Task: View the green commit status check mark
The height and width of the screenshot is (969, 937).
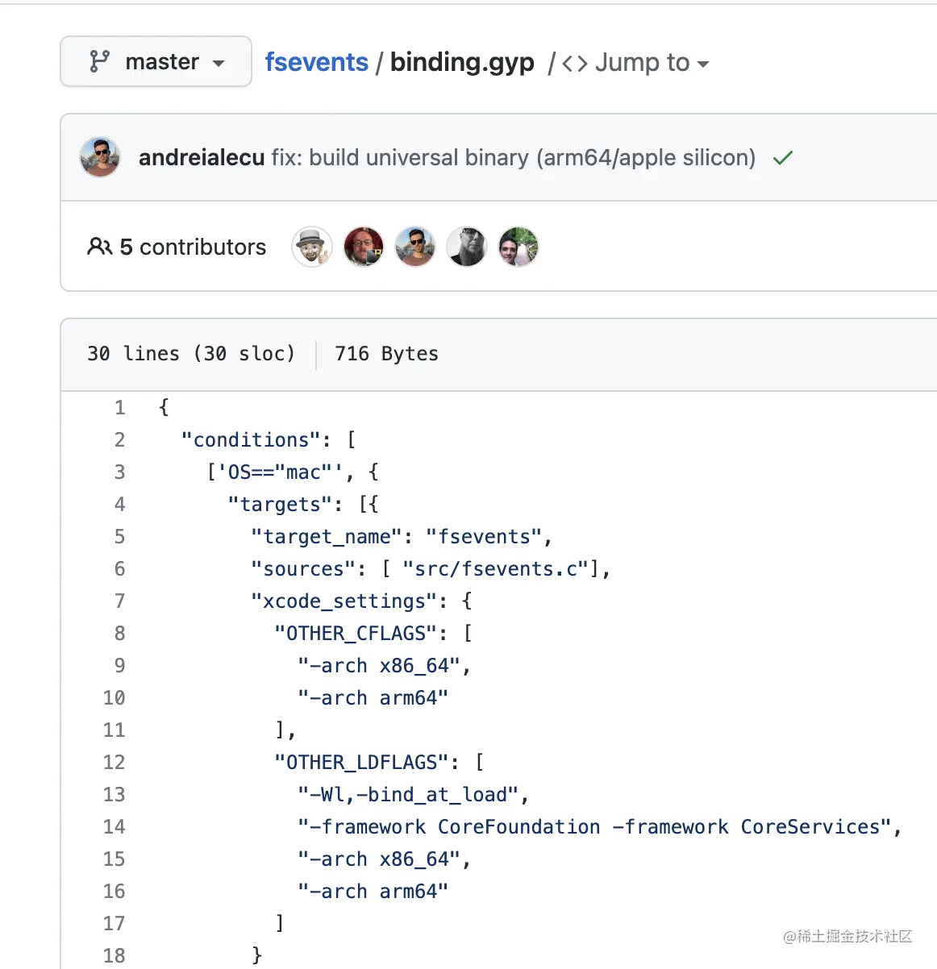Action: click(783, 158)
